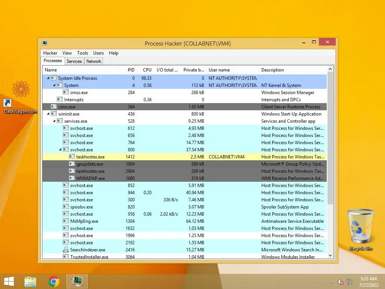The height and width of the screenshot is (289, 385).
Task: Click the NT Kernel & System description
Action: [281, 85]
